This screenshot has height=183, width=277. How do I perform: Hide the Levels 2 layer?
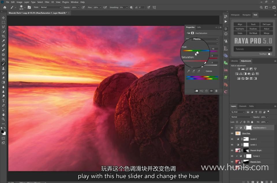point(232,139)
